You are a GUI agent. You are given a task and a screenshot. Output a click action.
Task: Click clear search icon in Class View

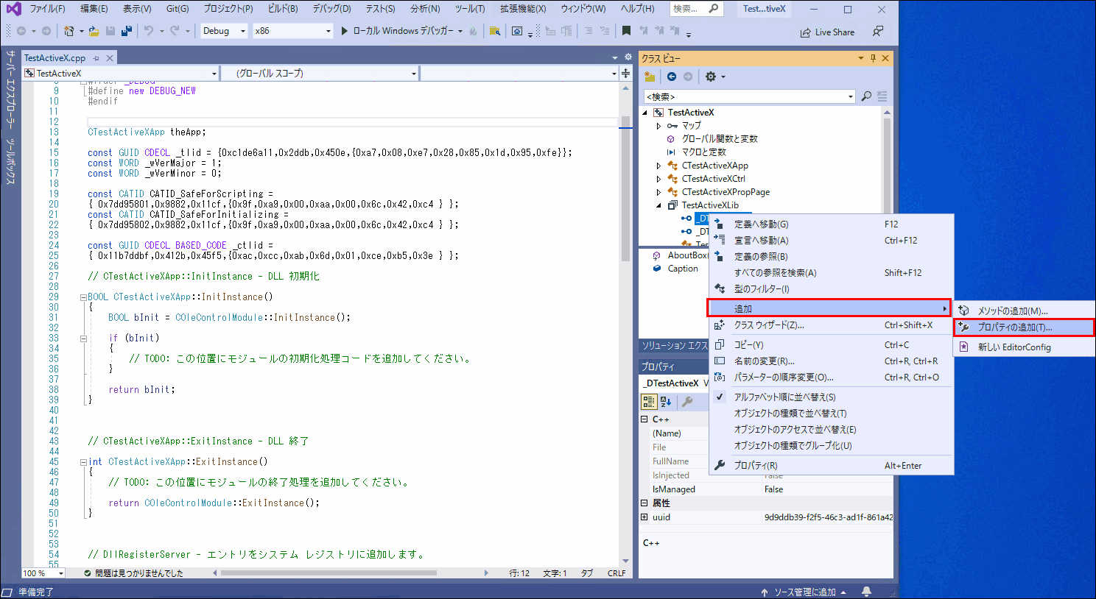(882, 96)
